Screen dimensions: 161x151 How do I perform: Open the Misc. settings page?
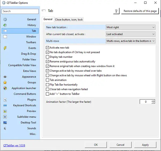click(20, 134)
